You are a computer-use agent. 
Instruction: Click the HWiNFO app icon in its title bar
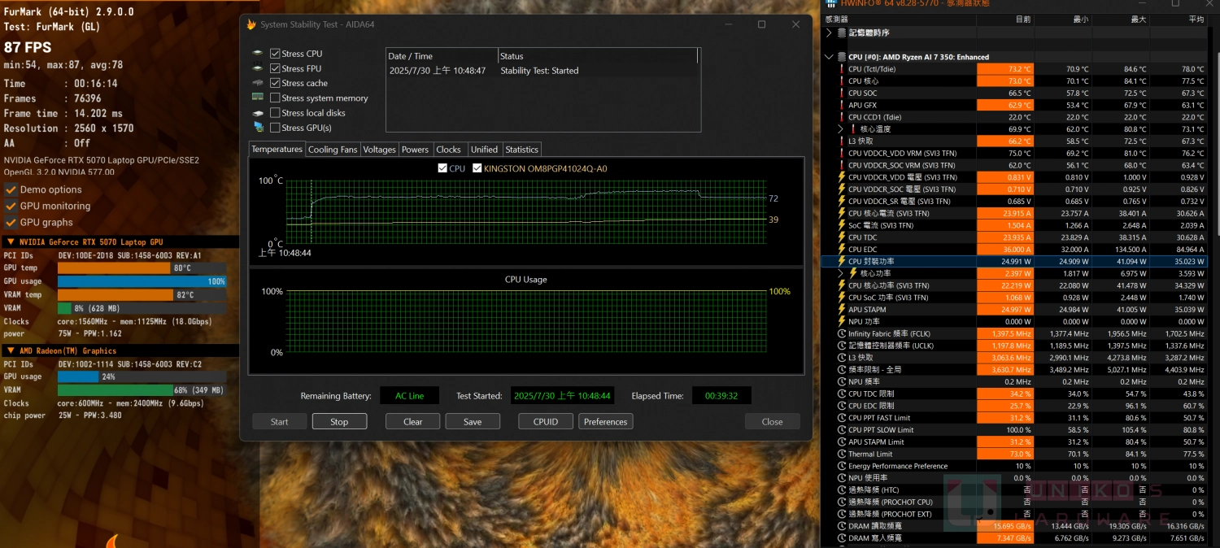pos(832,3)
